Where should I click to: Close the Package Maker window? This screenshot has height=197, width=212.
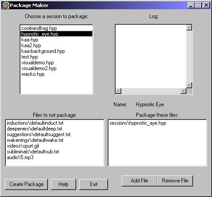pos(206,5)
